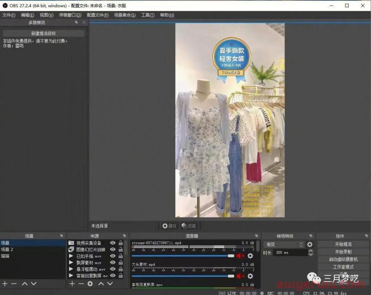Add a new source with plus icon
Viewport: 371px width, 295px height.
pos(72,284)
